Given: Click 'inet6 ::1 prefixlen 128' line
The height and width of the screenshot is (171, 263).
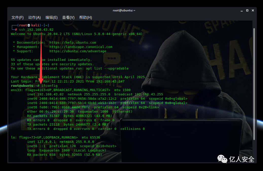Looking at the screenshot, I should click(x=72, y=146).
